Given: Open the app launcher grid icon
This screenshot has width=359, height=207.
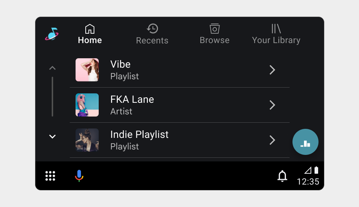Looking at the screenshot, I should tap(50, 176).
